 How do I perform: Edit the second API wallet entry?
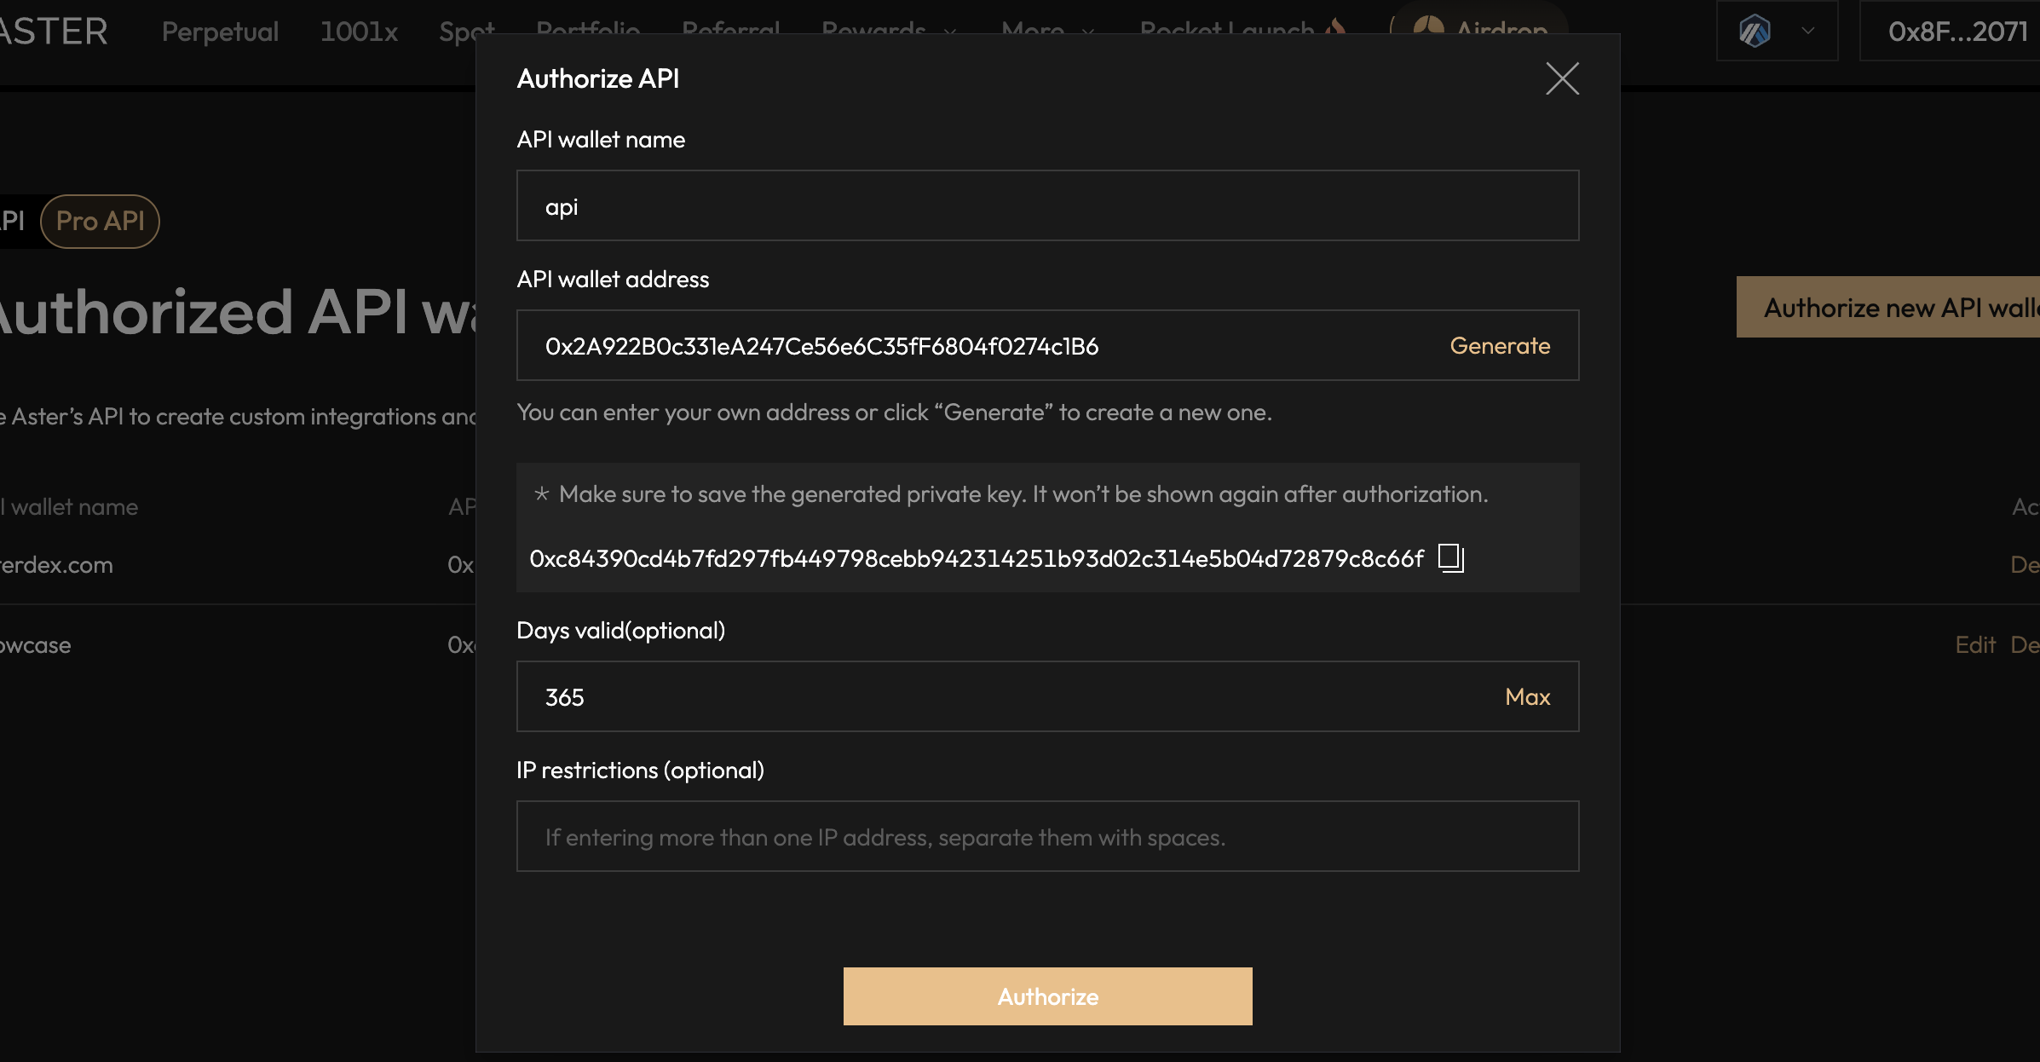click(x=1975, y=645)
